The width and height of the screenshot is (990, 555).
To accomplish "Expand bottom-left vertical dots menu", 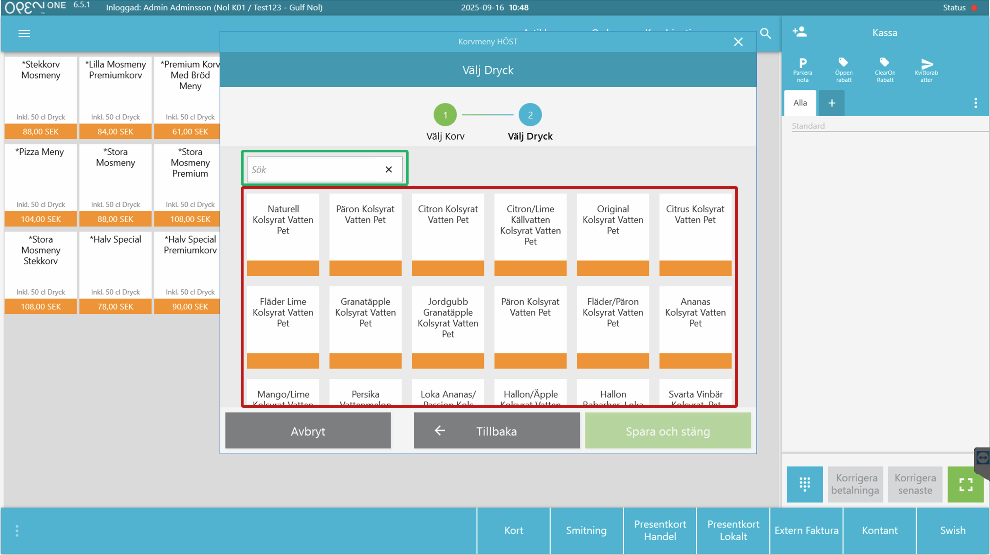I will [x=17, y=530].
